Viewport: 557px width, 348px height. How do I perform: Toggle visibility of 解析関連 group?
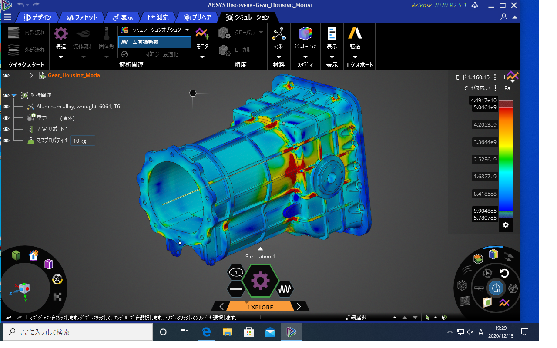click(x=6, y=95)
